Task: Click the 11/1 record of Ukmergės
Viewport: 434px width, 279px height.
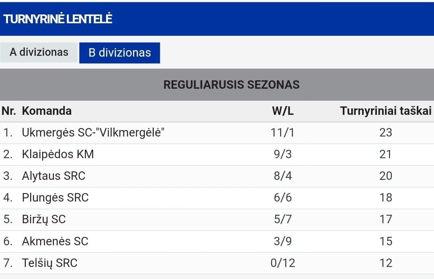Action: 283,133
